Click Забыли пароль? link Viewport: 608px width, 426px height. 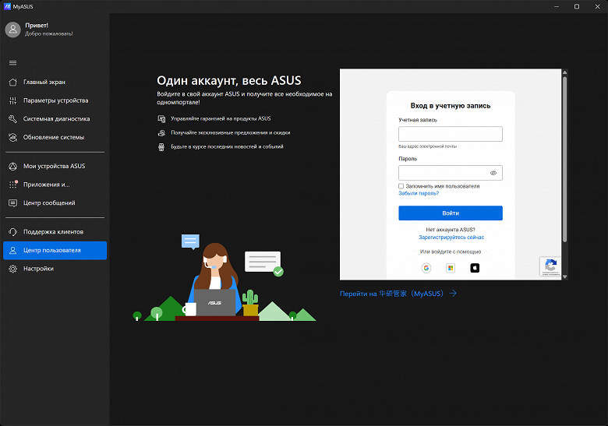click(419, 193)
